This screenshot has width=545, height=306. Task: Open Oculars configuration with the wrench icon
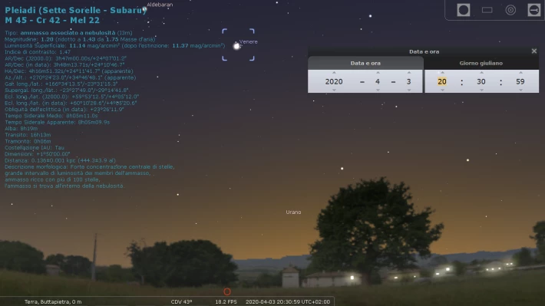534,10
